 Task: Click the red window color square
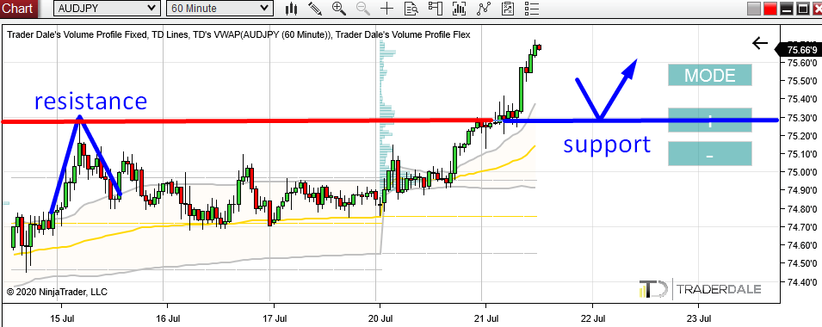770,9
